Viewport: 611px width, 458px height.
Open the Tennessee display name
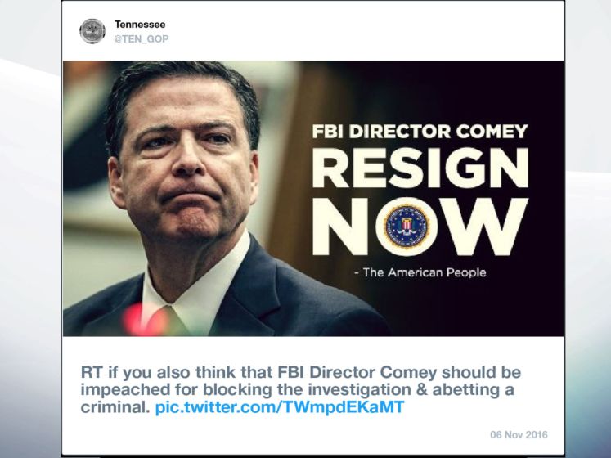click(140, 25)
